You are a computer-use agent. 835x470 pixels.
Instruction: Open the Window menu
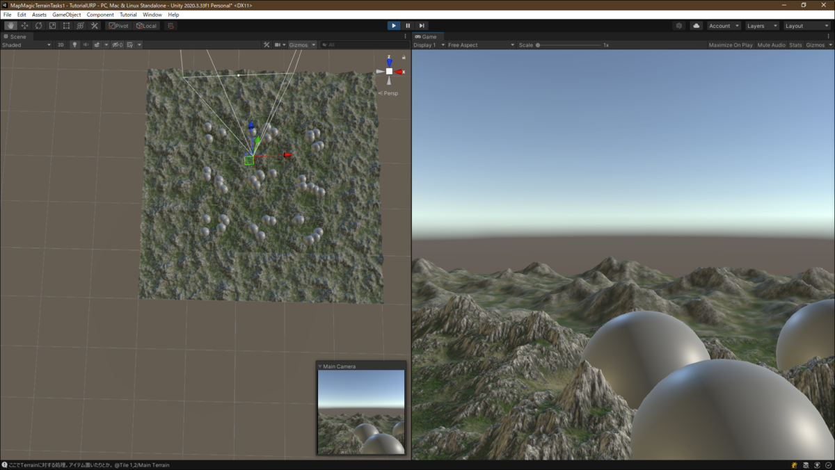point(152,15)
